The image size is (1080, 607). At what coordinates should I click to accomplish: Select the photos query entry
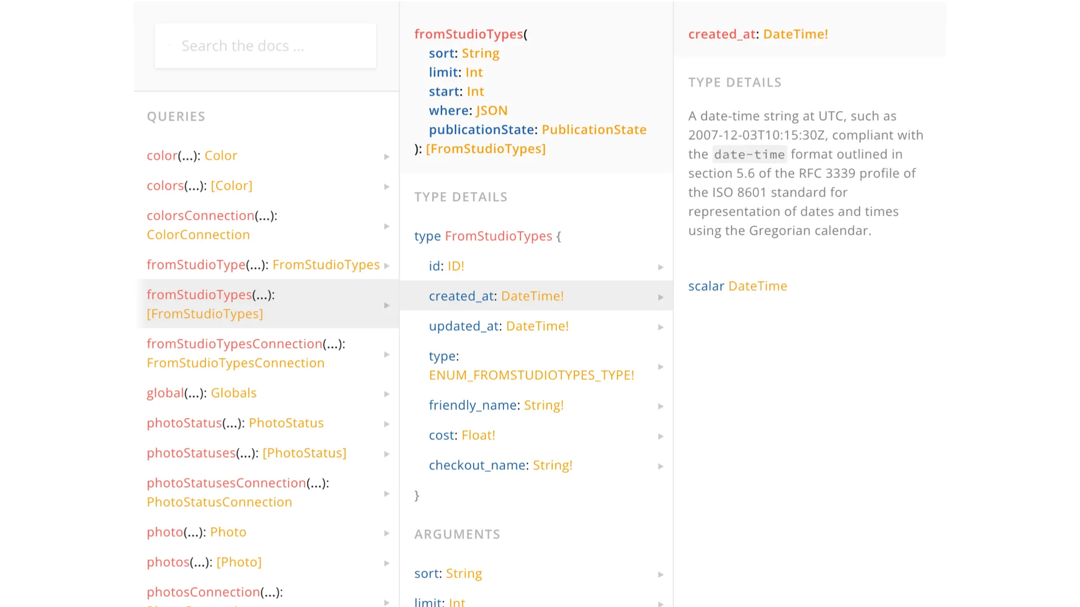coord(204,562)
